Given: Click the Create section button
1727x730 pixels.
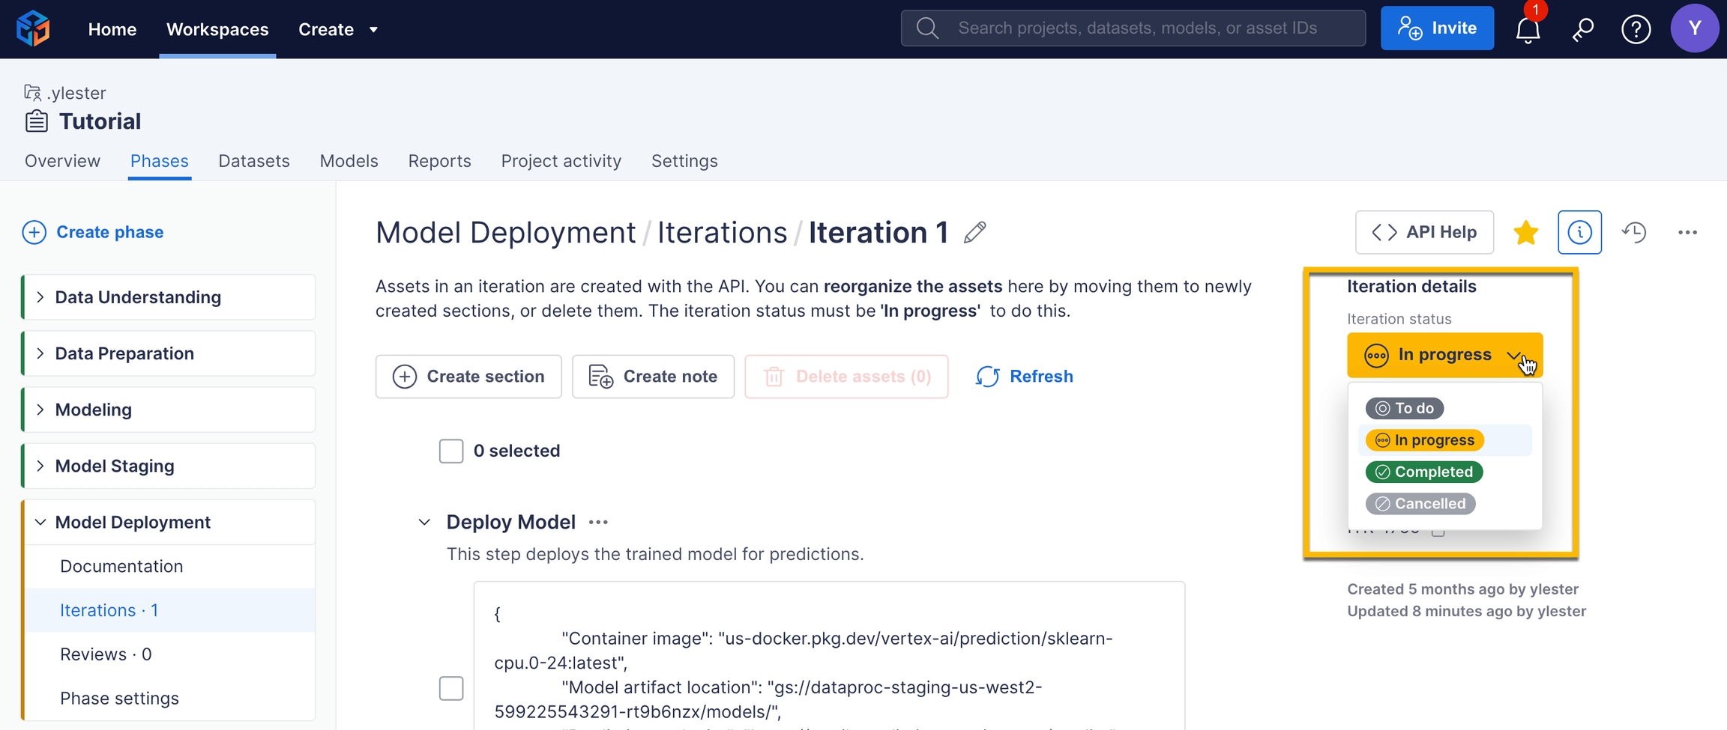Looking at the screenshot, I should (468, 377).
